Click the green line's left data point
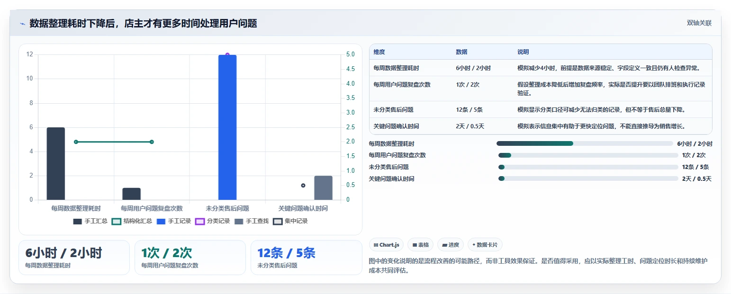The image size is (731, 294). coord(76,142)
